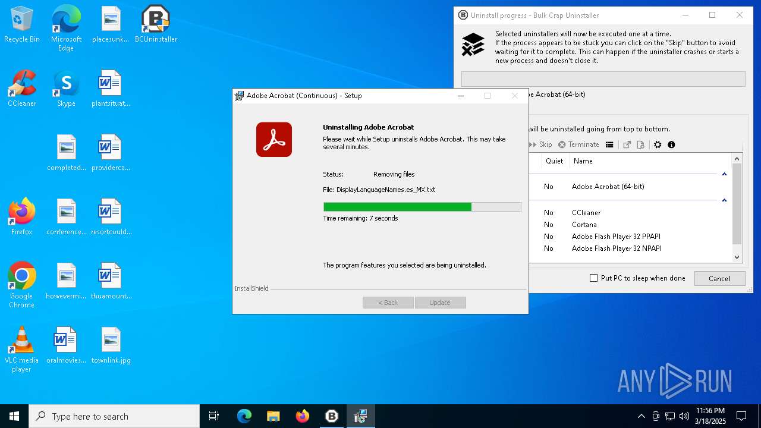Select the conference image file on desktop

(67, 218)
